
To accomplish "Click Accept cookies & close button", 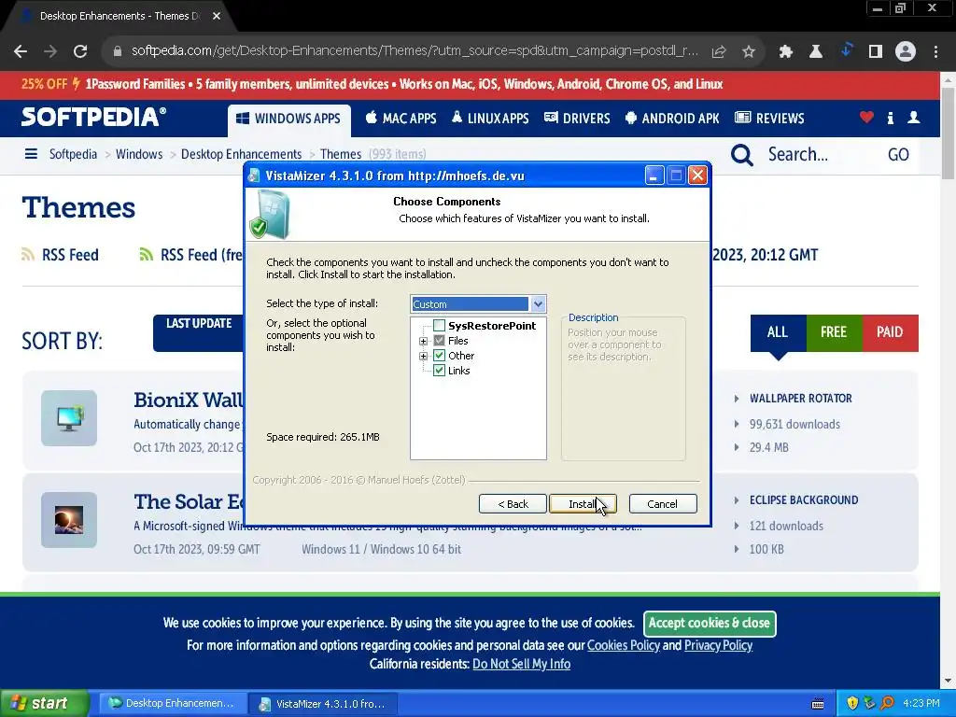I will (710, 623).
